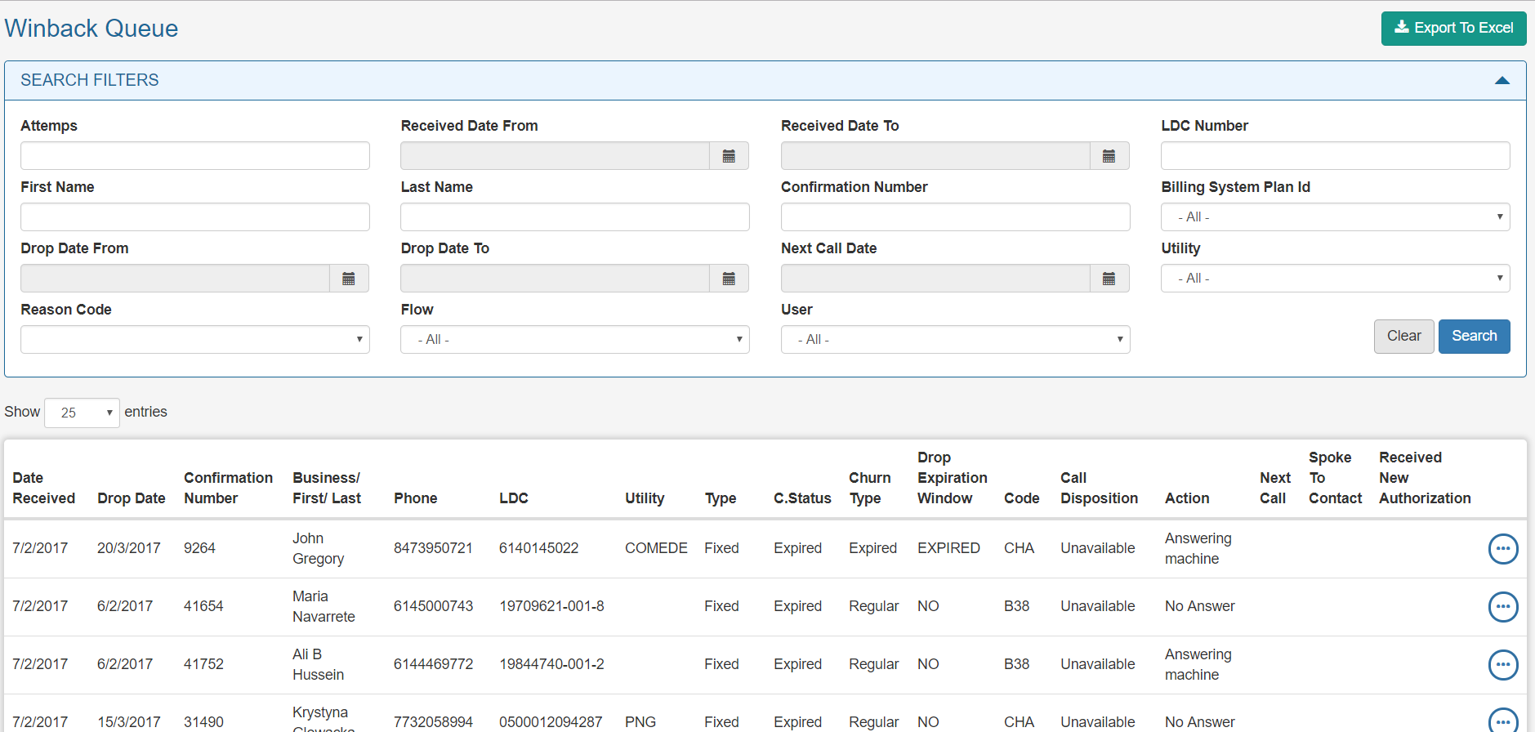The image size is (1535, 732).
Task: Focus the Last Name input field
Action: tap(575, 217)
